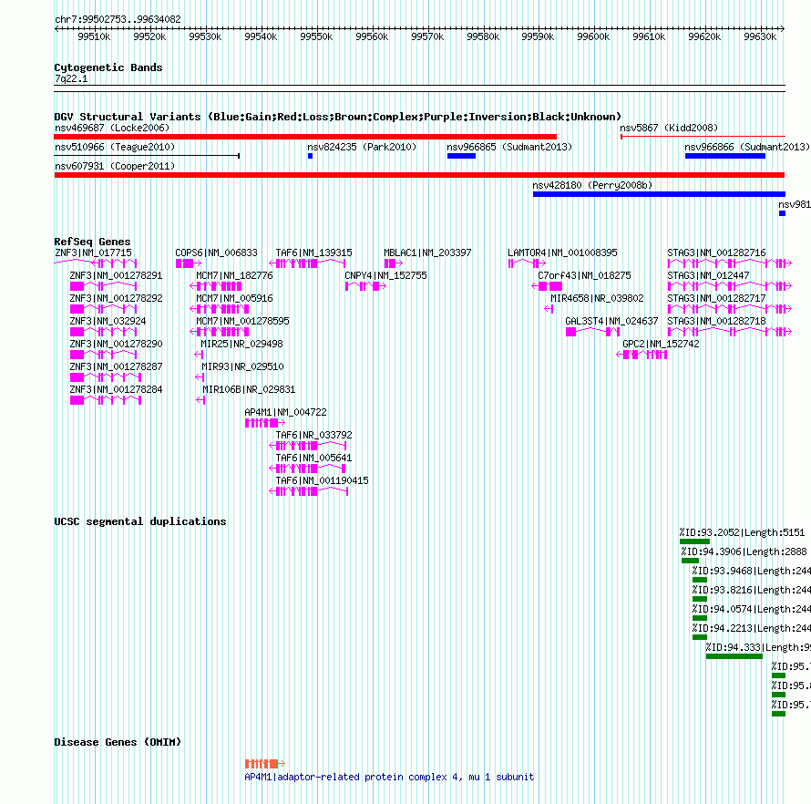Open the ZNF3|NM_017715 gene glyph
This screenshot has width=811, height=804.
96,263
